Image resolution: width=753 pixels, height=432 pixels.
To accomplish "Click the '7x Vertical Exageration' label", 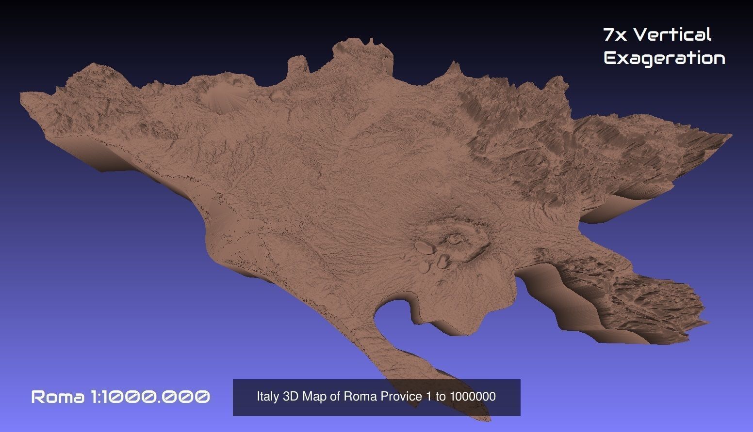I will pyautogui.click(x=664, y=46).
